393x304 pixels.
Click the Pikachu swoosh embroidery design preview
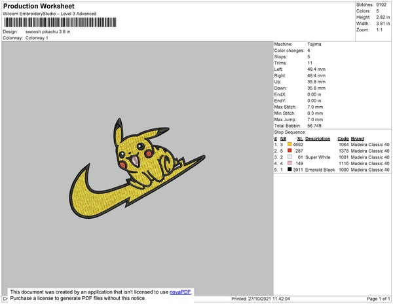[x=138, y=168]
